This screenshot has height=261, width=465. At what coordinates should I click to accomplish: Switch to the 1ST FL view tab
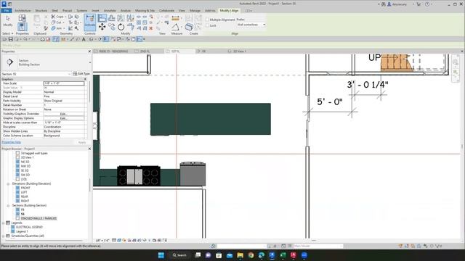pyautogui.click(x=175, y=51)
